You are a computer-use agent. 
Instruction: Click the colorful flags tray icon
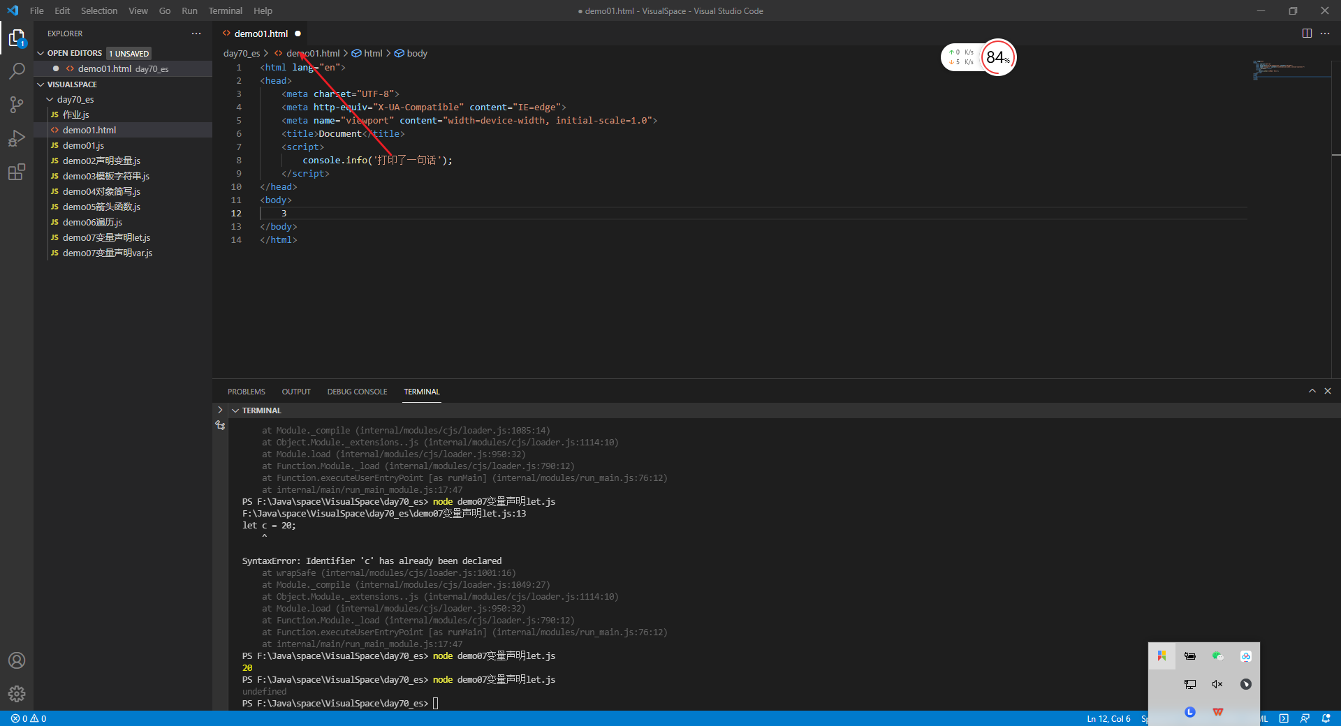pyautogui.click(x=1162, y=656)
